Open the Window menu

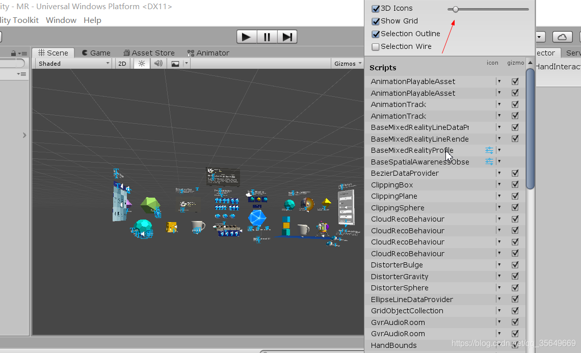pyautogui.click(x=61, y=20)
